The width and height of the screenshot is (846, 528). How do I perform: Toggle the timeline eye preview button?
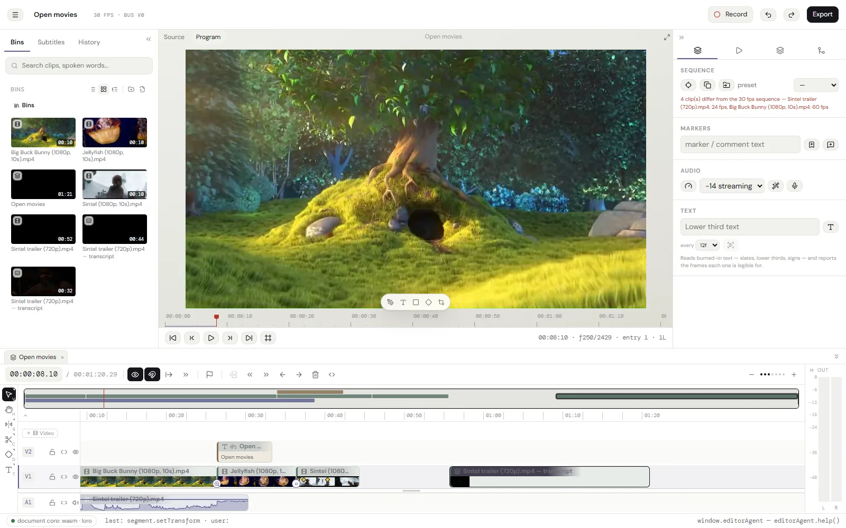point(135,375)
